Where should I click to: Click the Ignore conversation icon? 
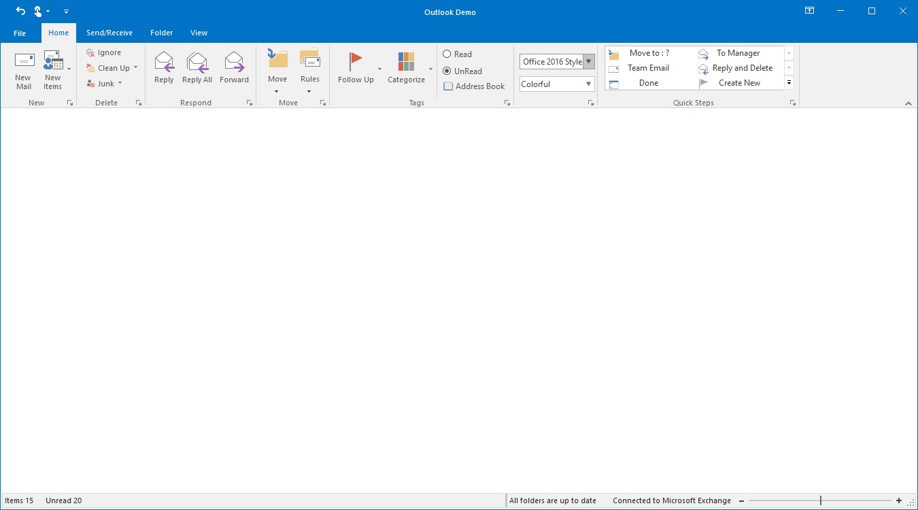(90, 52)
